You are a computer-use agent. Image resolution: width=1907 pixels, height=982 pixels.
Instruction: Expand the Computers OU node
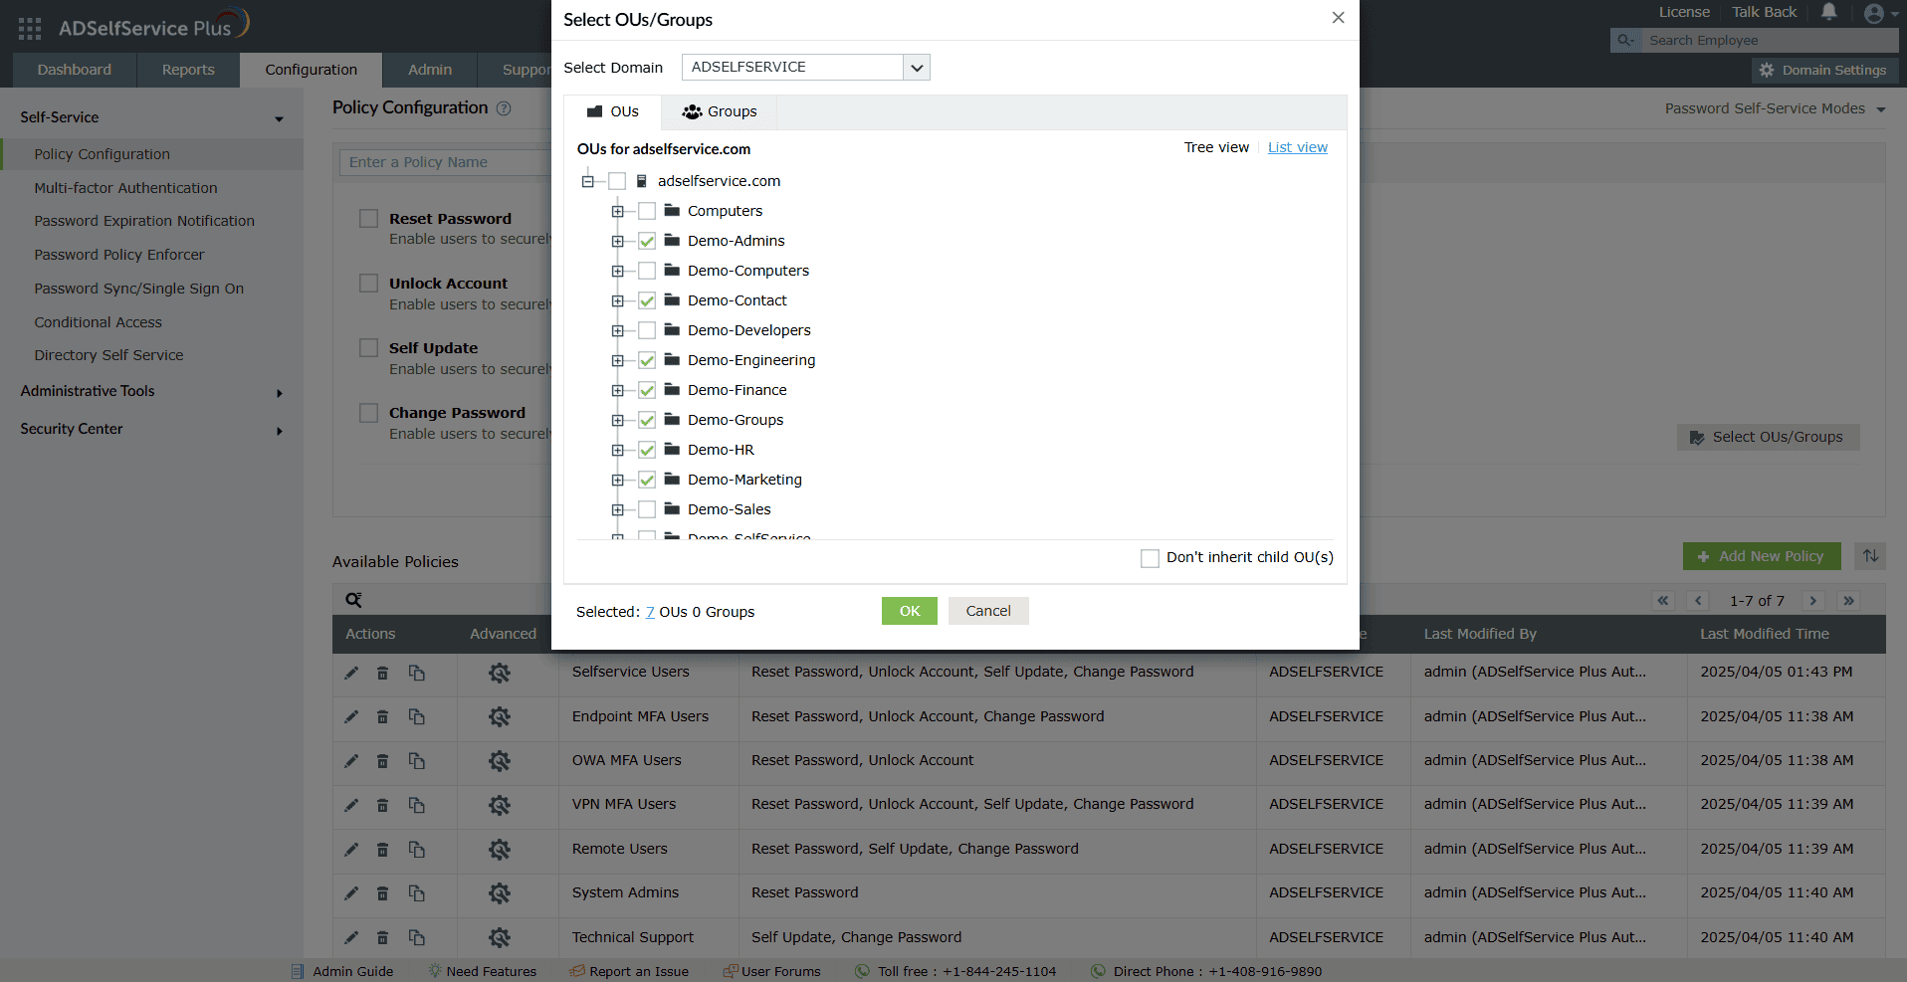click(x=618, y=211)
